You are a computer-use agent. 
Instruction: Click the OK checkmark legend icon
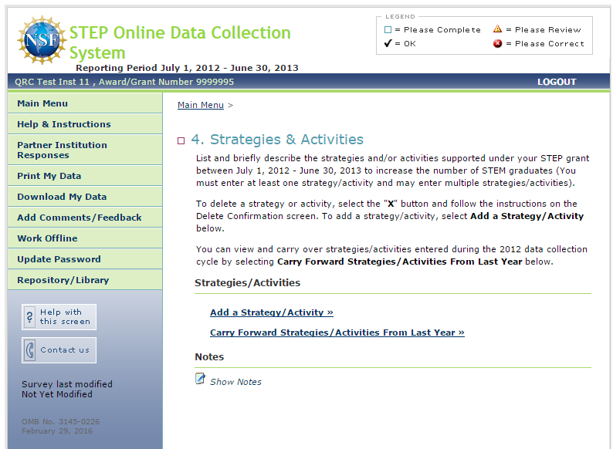[x=388, y=43]
